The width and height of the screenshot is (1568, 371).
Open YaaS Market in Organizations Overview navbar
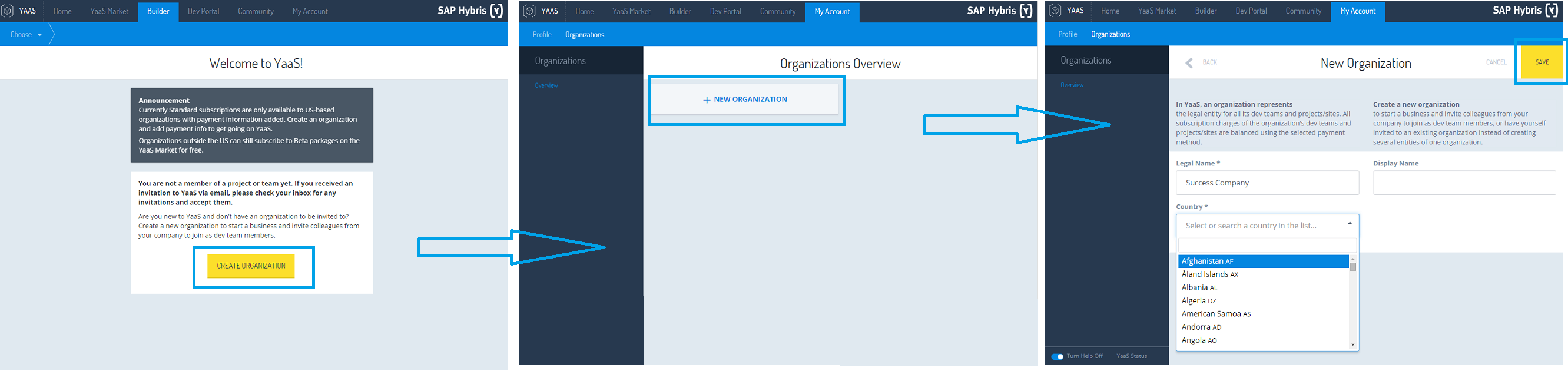click(x=631, y=11)
